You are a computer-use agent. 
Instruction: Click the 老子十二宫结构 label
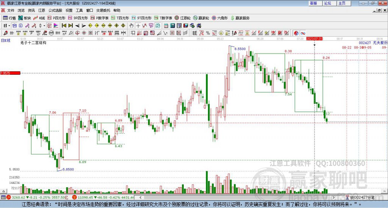point(33,43)
